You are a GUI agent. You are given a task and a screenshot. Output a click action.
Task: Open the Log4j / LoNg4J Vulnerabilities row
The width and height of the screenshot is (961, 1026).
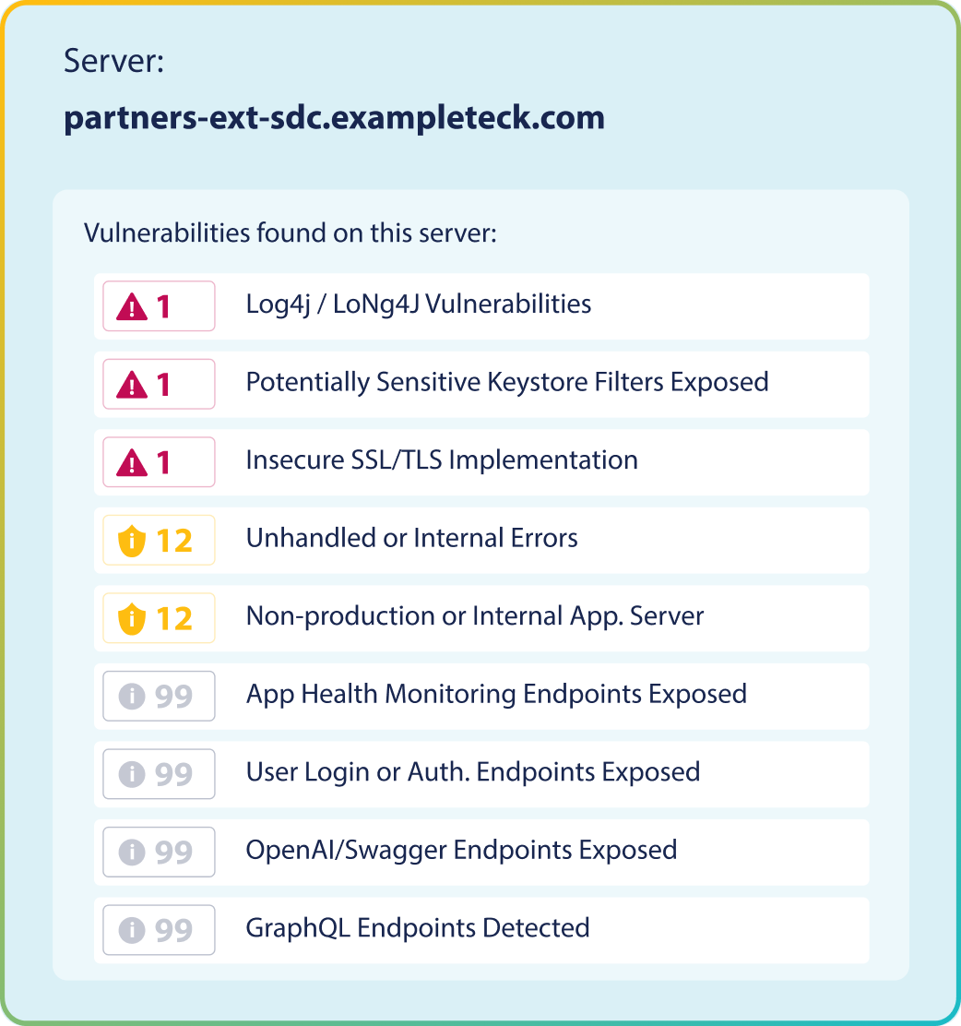(419, 304)
